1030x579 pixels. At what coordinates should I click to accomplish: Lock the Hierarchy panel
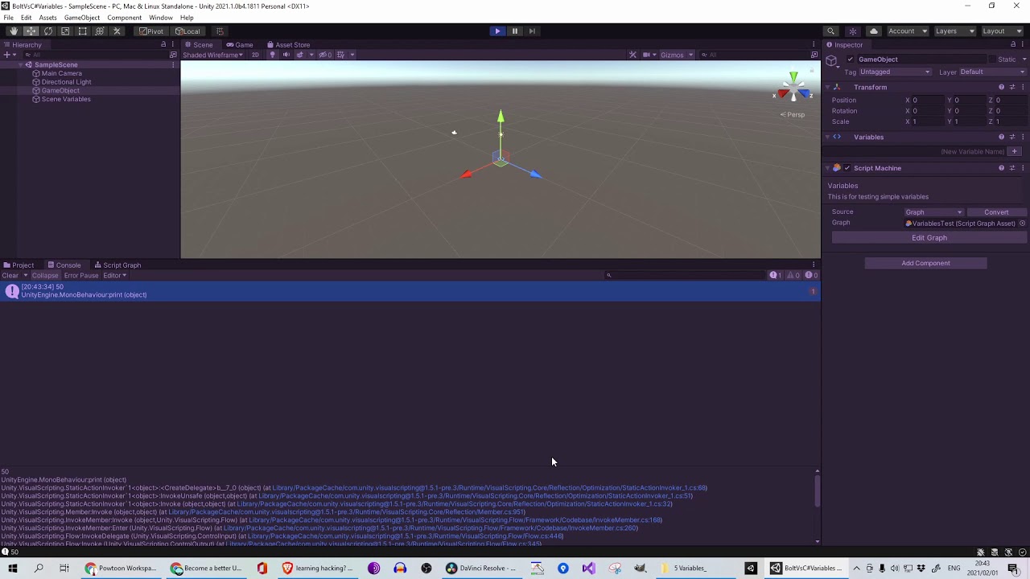[163, 44]
